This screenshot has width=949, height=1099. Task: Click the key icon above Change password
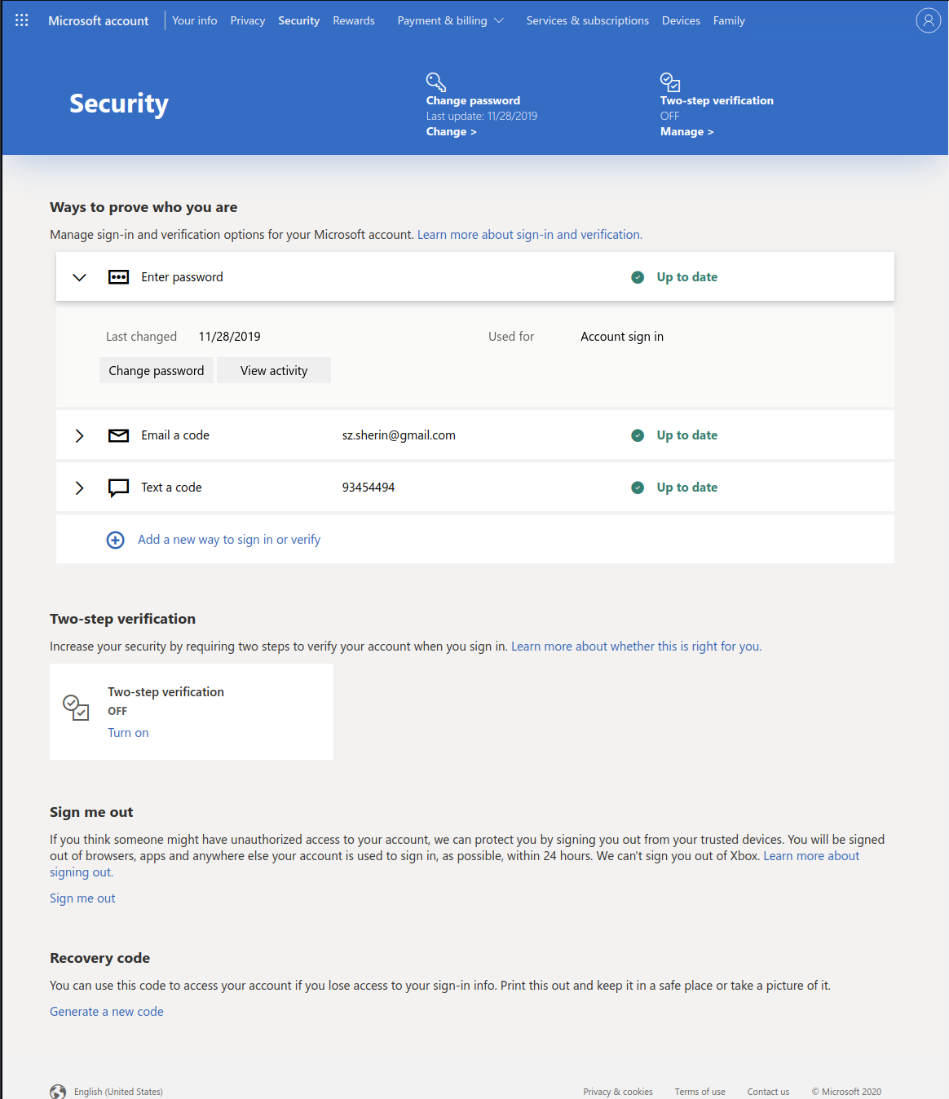click(x=436, y=82)
